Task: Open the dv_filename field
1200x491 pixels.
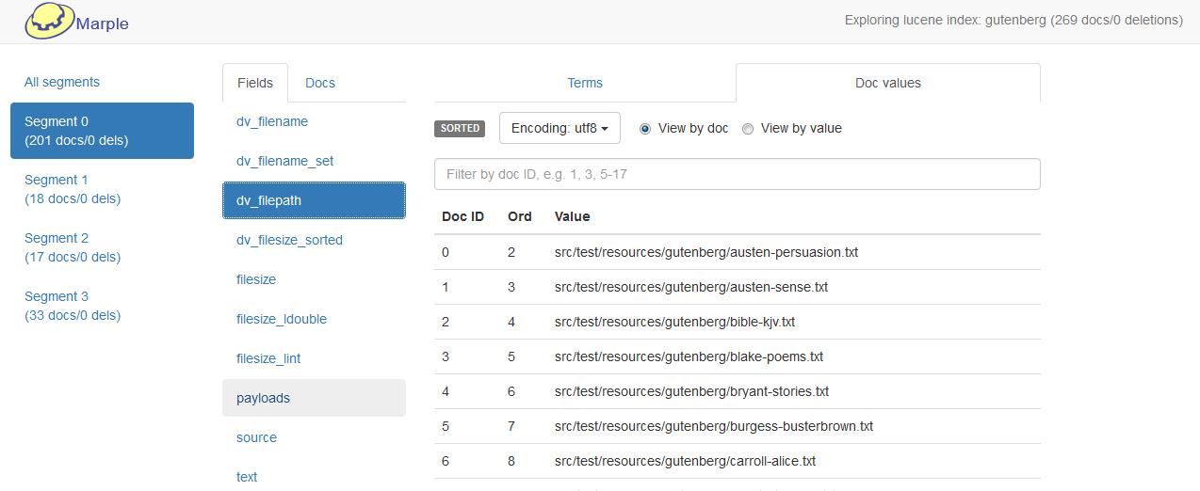Action: pos(272,121)
